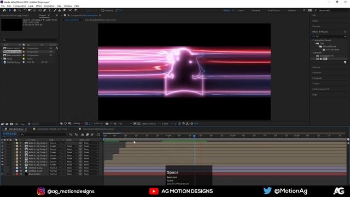The height and width of the screenshot is (197, 350).
Task: Select the Eraser tool
Action: [65, 10]
